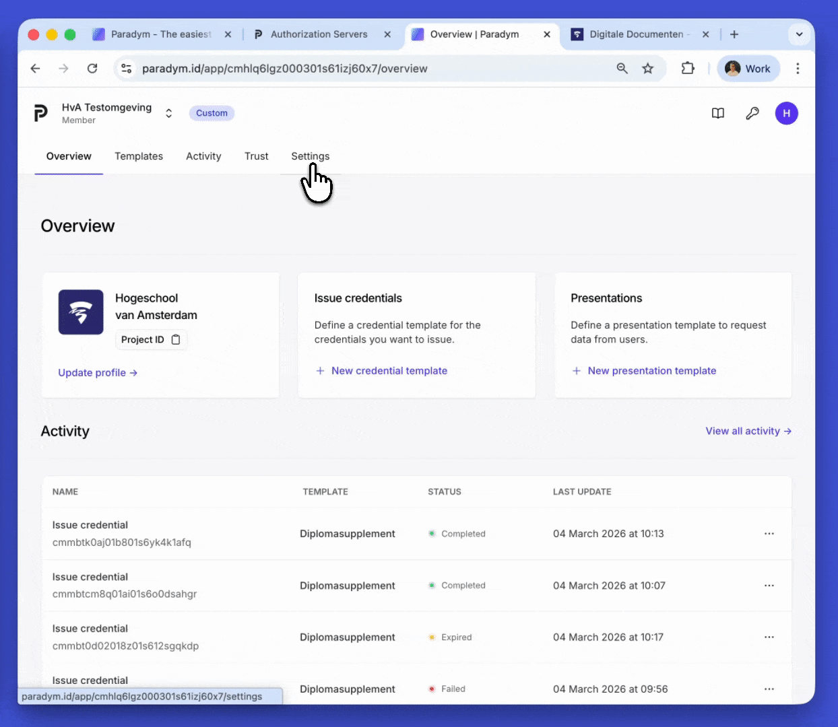
Task: Reload the page in browser
Action: (92, 68)
